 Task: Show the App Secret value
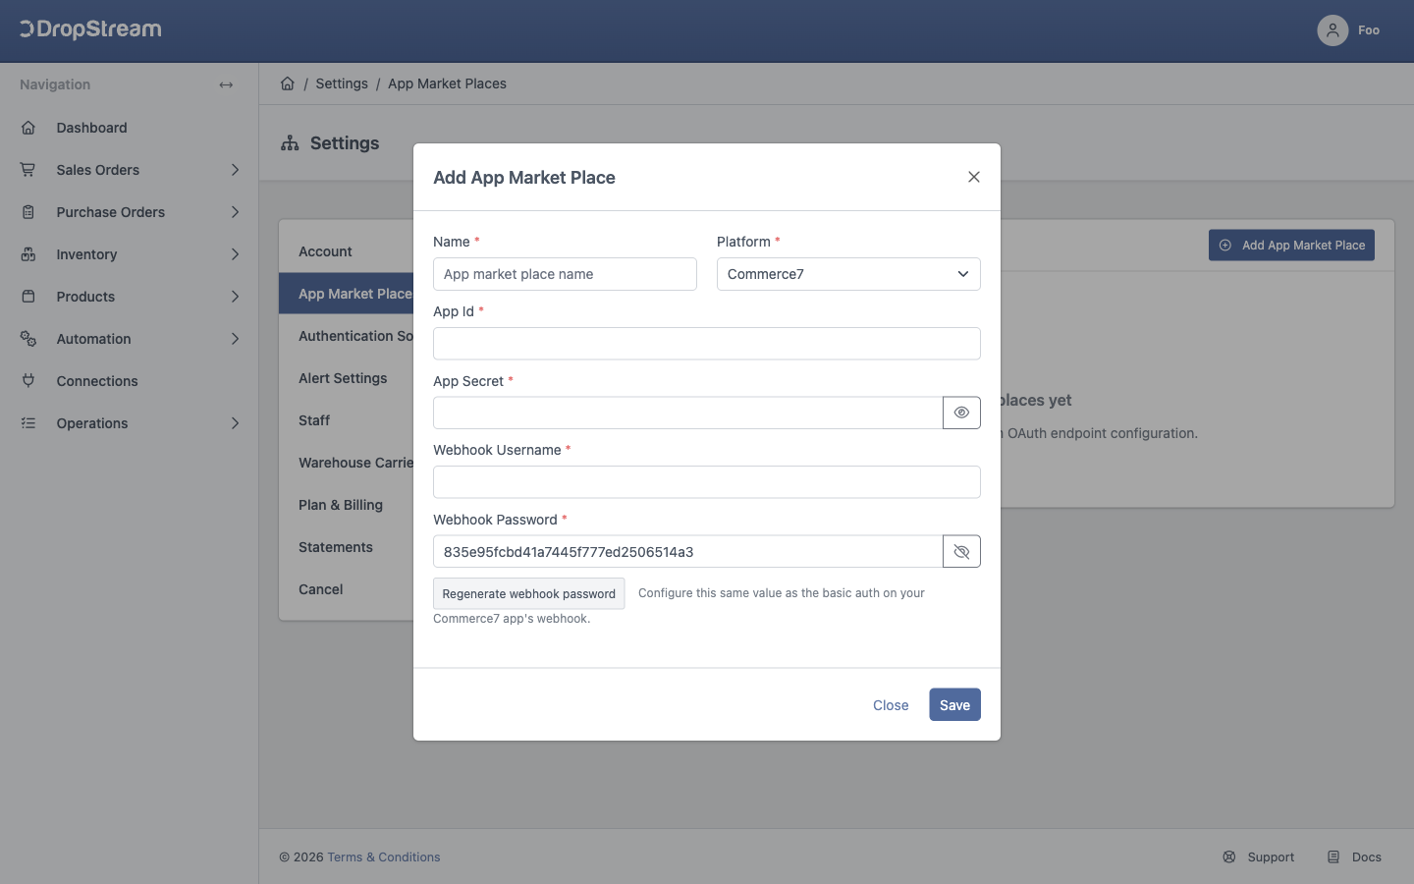[x=961, y=413]
